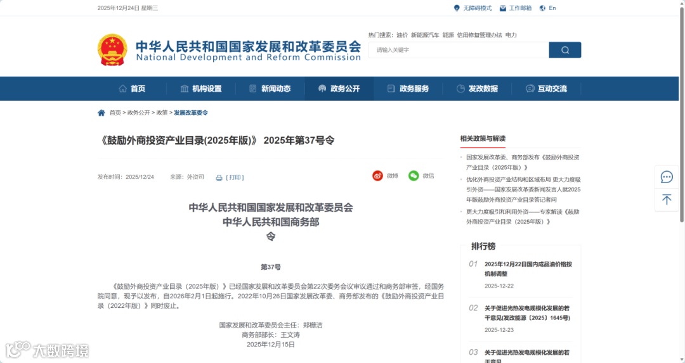Click the 新闻动态 newspaper icon
This screenshot has width=685, height=363.
pos(253,89)
